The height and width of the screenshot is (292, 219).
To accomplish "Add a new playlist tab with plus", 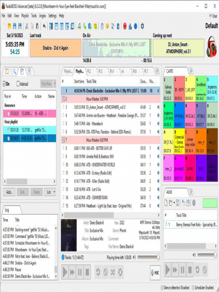I will [157, 71].
